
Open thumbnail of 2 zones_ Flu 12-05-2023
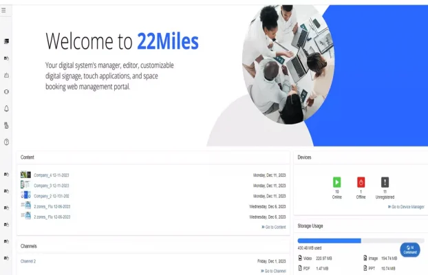pos(25,216)
